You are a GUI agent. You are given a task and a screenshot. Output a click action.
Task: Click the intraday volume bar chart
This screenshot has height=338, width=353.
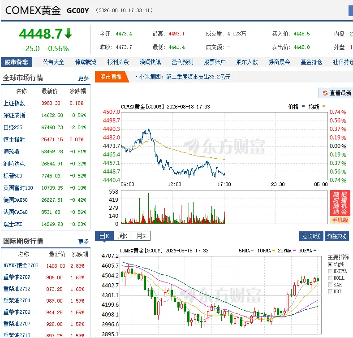(224, 207)
